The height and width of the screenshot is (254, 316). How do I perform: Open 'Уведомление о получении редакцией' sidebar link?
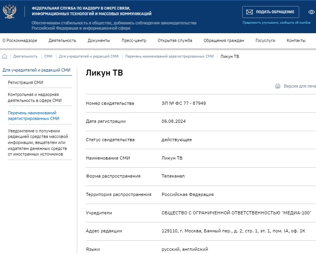(38, 142)
